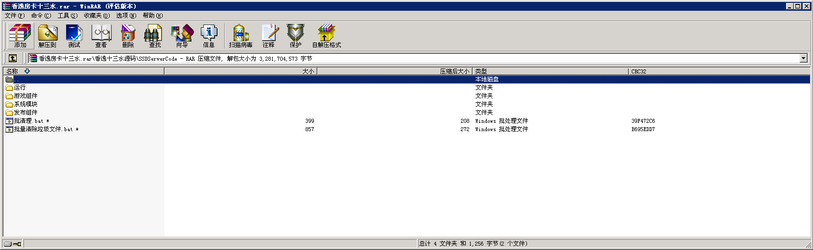Show archive 信息 (Info)
Image resolution: width=813 pixels, height=250 pixels.
tap(209, 36)
